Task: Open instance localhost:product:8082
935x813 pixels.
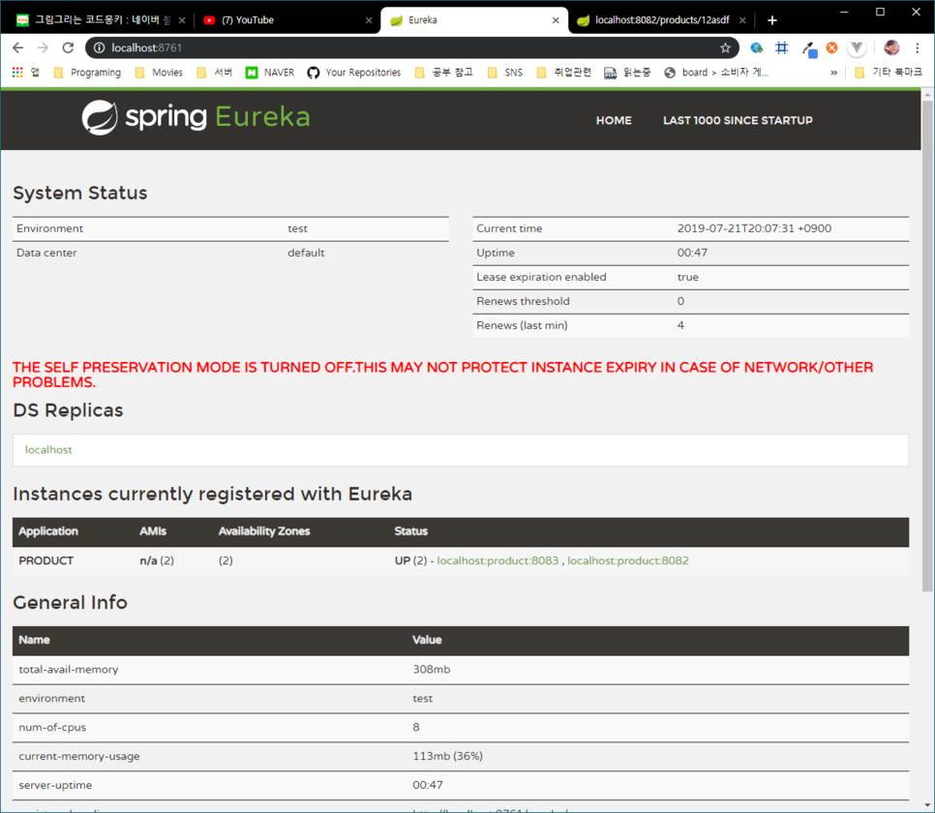Action: (x=628, y=560)
